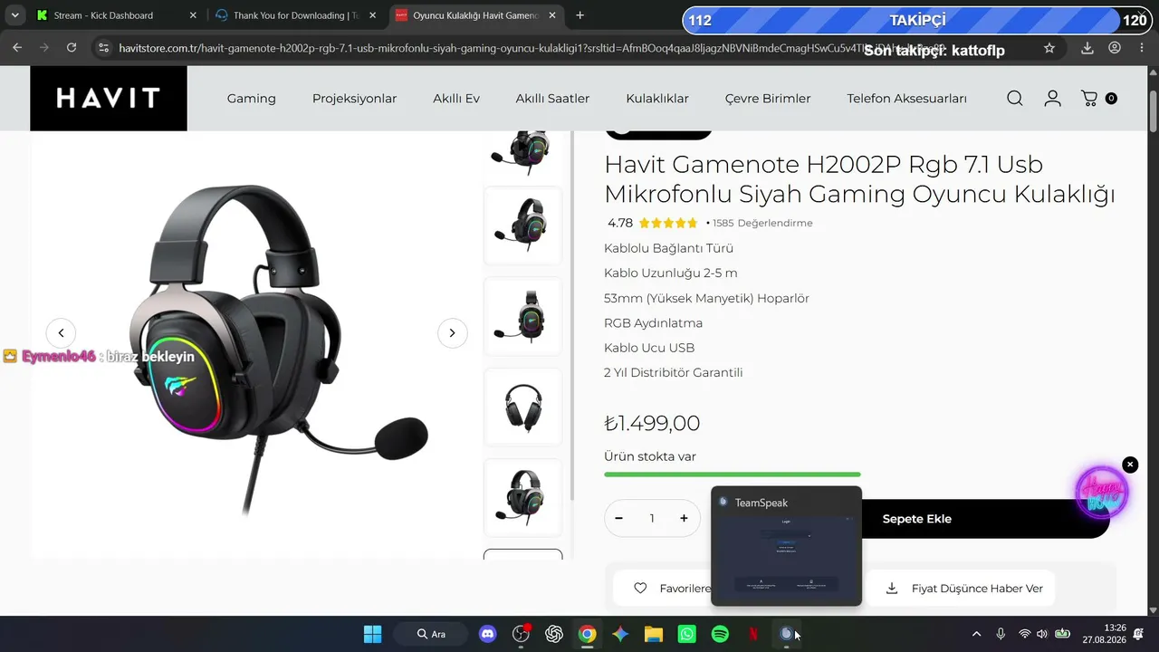The image size is (1159, 652).
Task: Open Chrome downloads icon
Action: (x=1087, y=48)
